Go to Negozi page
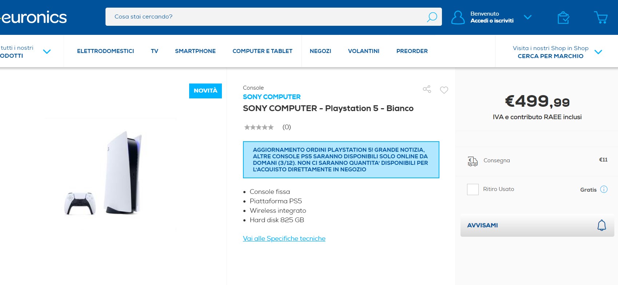 320,51
